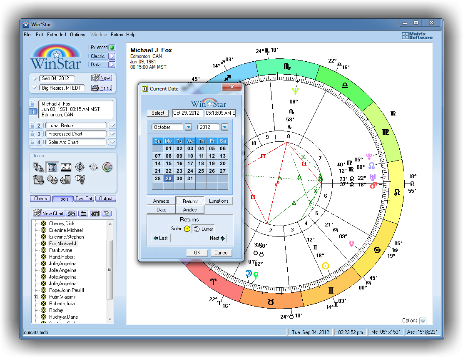Open the October month dropdown
This screenshot has width=463, height=357.
click(x=188, y=127)
